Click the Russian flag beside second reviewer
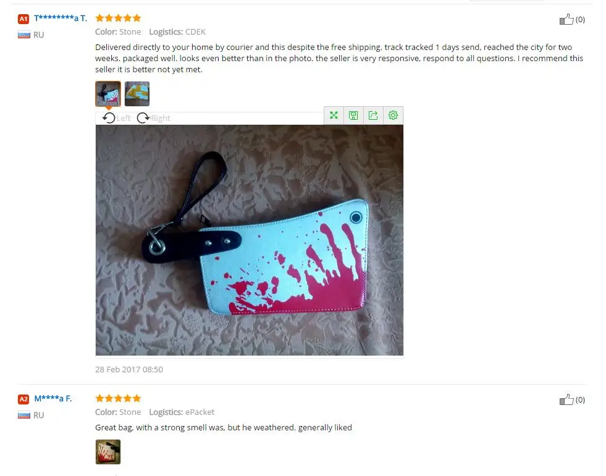Image resolution: width=606 pixels, height=476 pixels. (x=24, y=415)
